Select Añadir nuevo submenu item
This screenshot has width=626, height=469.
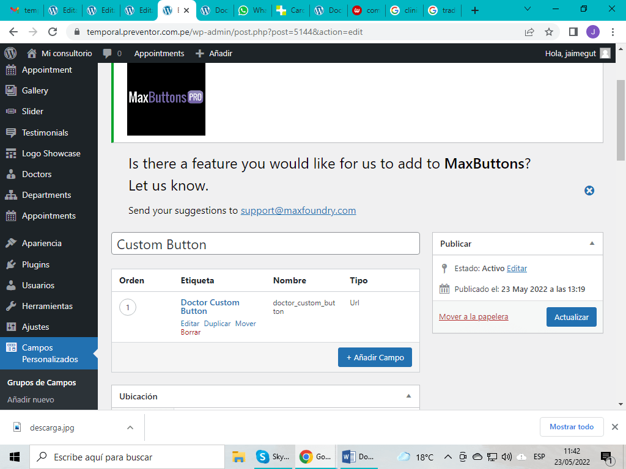click(x=31, y=399)
